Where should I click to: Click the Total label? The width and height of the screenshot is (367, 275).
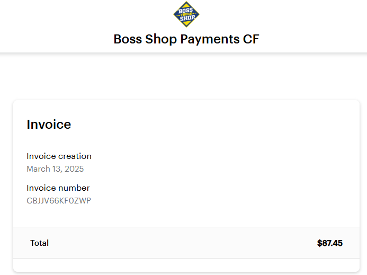click(39, 243)
